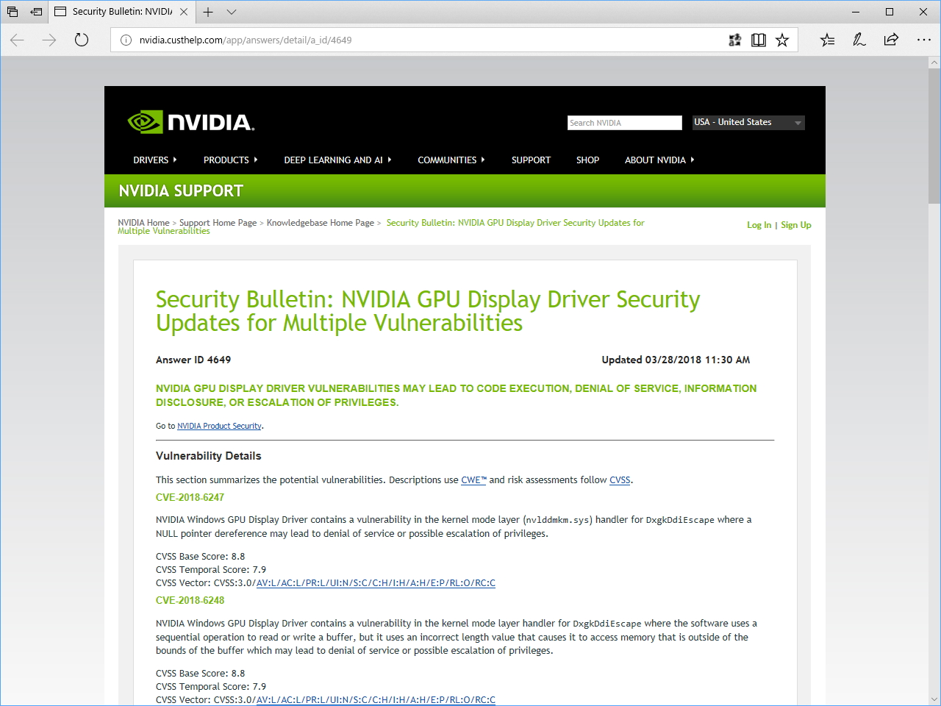941x706 pixels.
Task: Open NVIDIA Product Security link
Action: pyautogui.click(x=219, y=427)
